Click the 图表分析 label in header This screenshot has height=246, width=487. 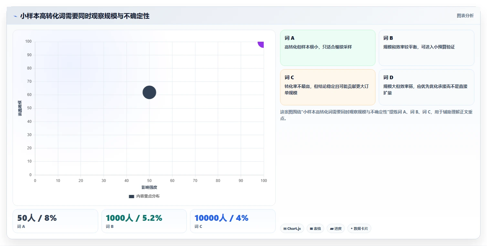coord(465,16)
